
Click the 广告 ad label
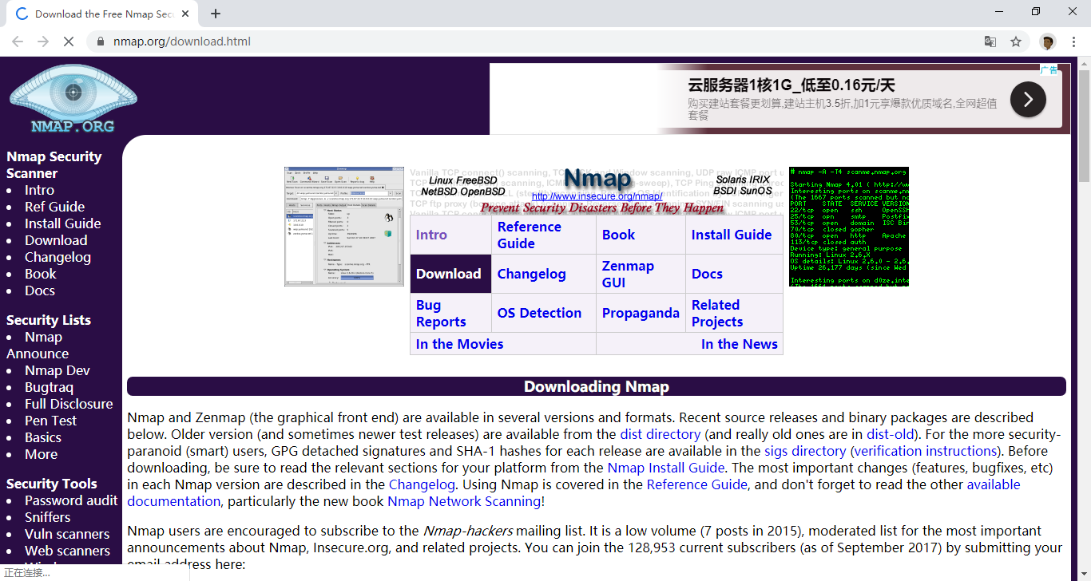point(1049,70)
